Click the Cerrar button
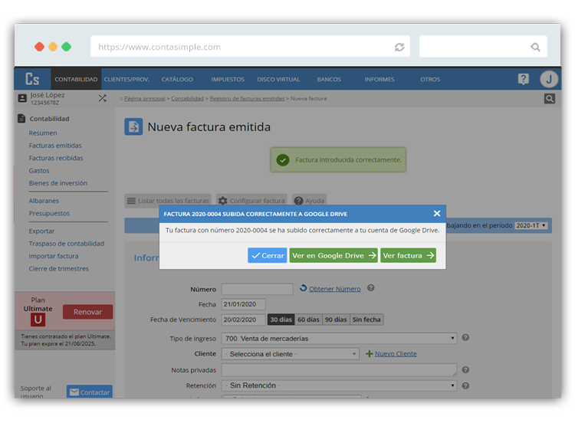 click(x=268, y=255)
